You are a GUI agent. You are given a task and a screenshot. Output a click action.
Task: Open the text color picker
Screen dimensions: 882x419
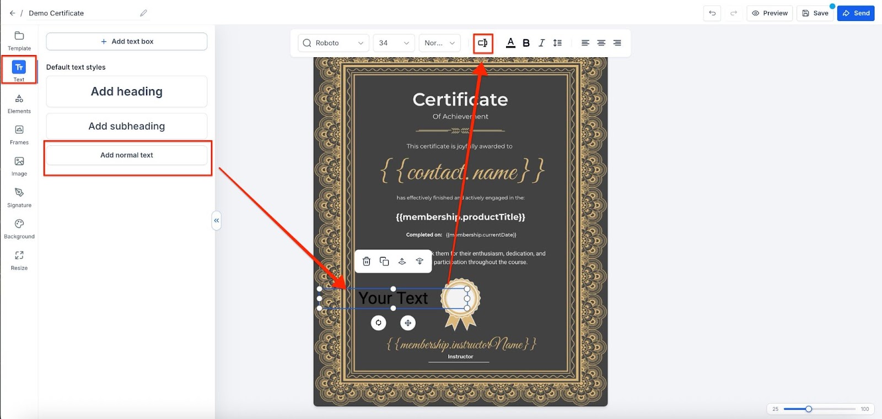pyautogui.click(x=510, y=43)
